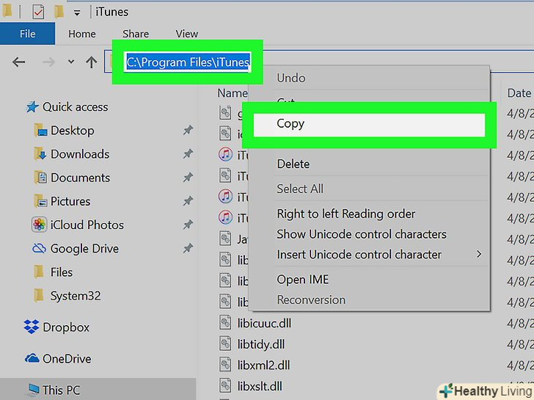The width and height of the screenshot is (534, 400).
Task: Expand Insert Unicode control character submenu
Action: (380, 254)
